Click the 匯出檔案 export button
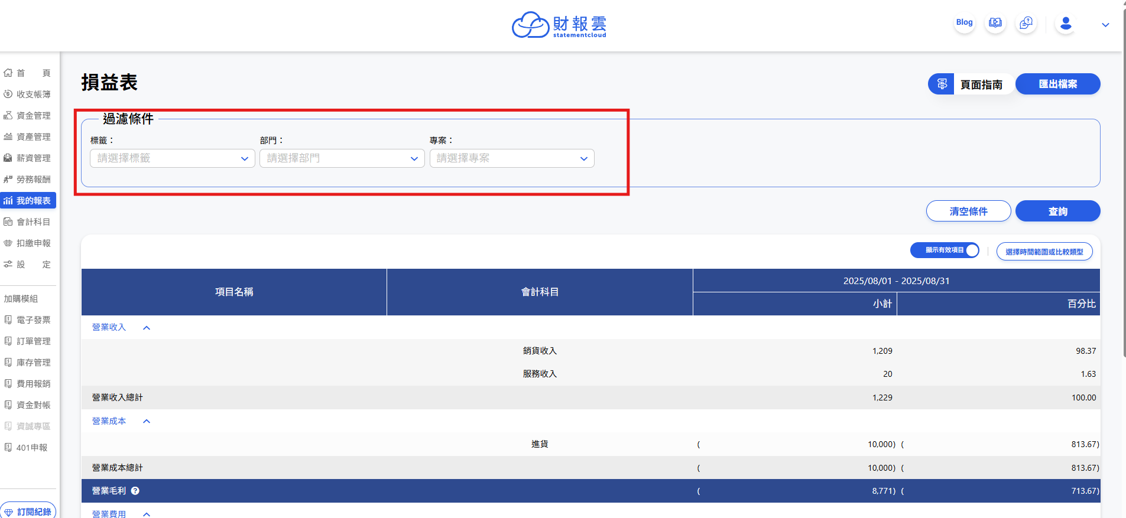 [1057, 84]
